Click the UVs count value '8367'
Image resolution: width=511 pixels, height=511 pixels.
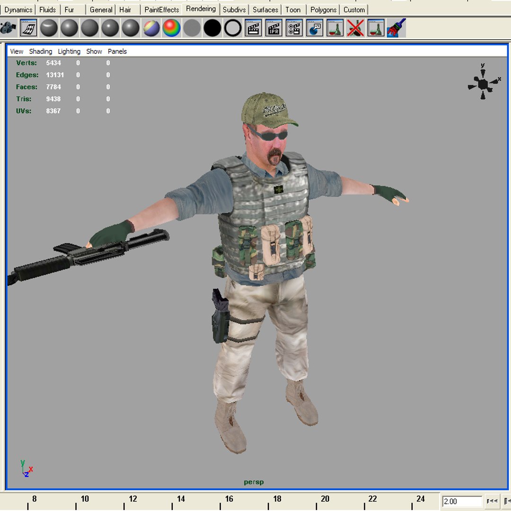click(x=53, y=111)
